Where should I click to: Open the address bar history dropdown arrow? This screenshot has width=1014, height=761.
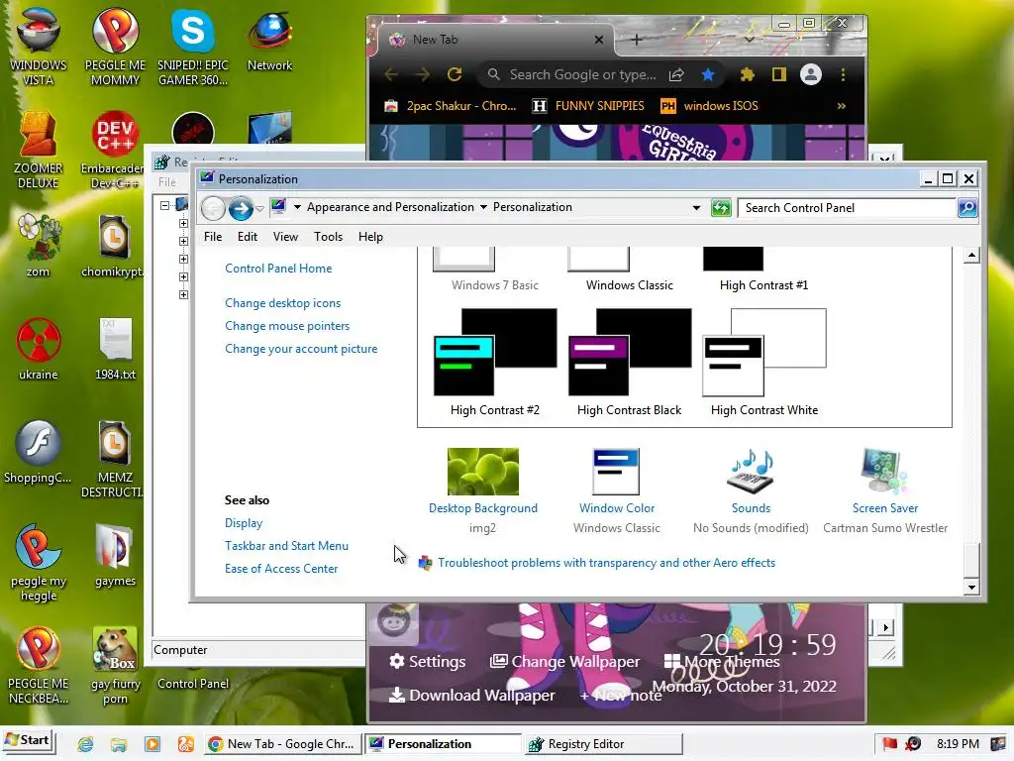click(x=696, y=208)
